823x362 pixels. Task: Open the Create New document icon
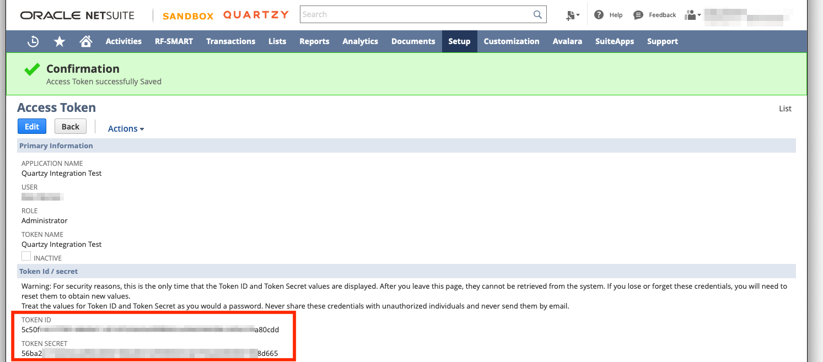[572, 15]
